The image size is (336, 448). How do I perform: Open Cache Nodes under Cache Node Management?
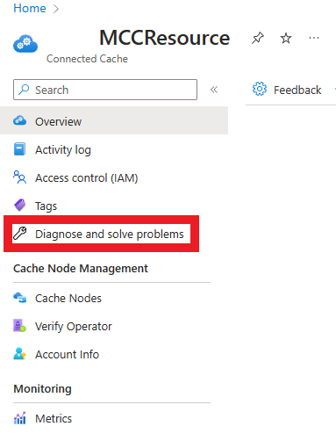pyautogui.click(x=68, y=298)
